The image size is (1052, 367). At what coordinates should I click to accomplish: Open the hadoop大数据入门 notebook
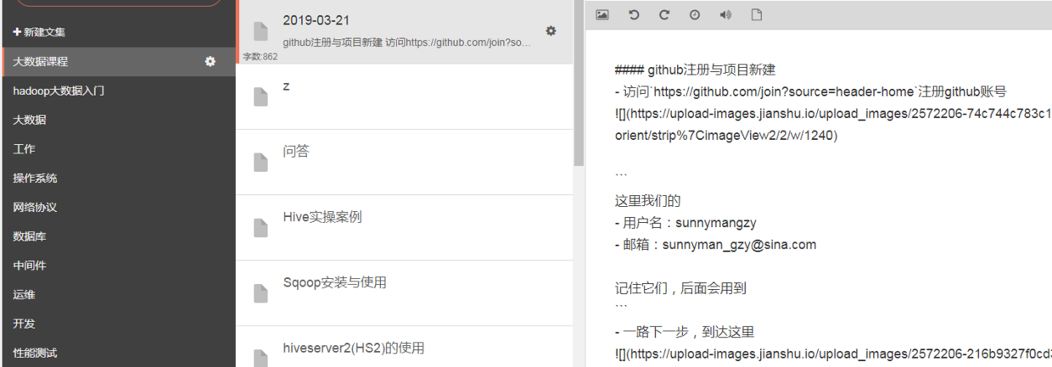pyautogui.click(x=118, y=91)
